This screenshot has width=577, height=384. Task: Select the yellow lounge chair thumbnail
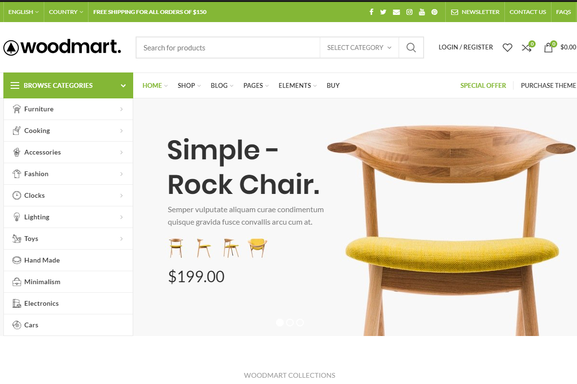pos(257,248)
